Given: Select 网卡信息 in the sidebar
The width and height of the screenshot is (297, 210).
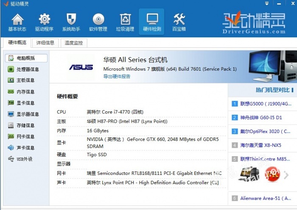Looking at the screenshot, I should 26,136.
